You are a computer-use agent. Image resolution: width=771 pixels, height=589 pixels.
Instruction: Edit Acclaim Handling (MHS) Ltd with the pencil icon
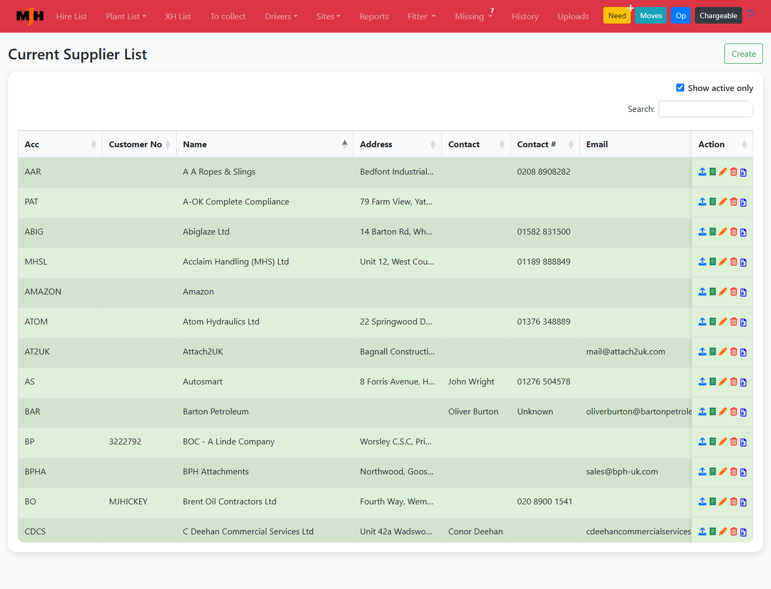point(723,262)
